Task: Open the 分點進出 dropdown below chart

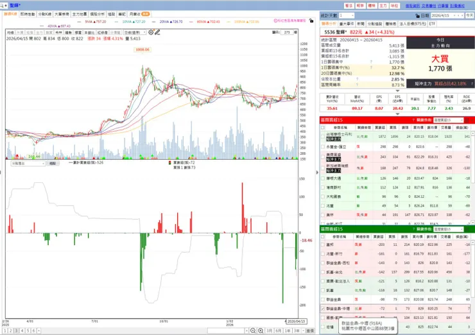Action: (x=28, y=163)
